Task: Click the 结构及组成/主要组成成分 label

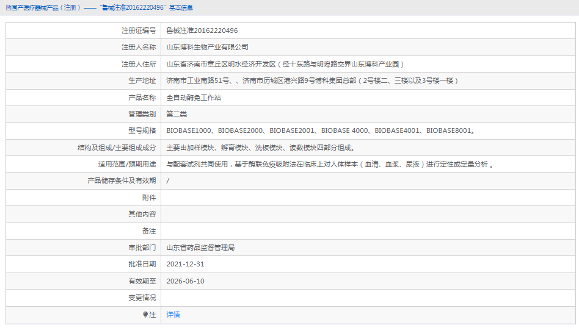Action: 117,148
